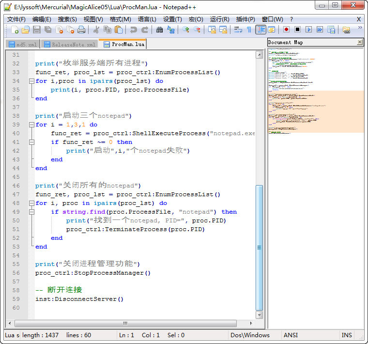This screenshot has height=344, width=368.
Task: Collapse the for loop at line 48
Action: 31,203
